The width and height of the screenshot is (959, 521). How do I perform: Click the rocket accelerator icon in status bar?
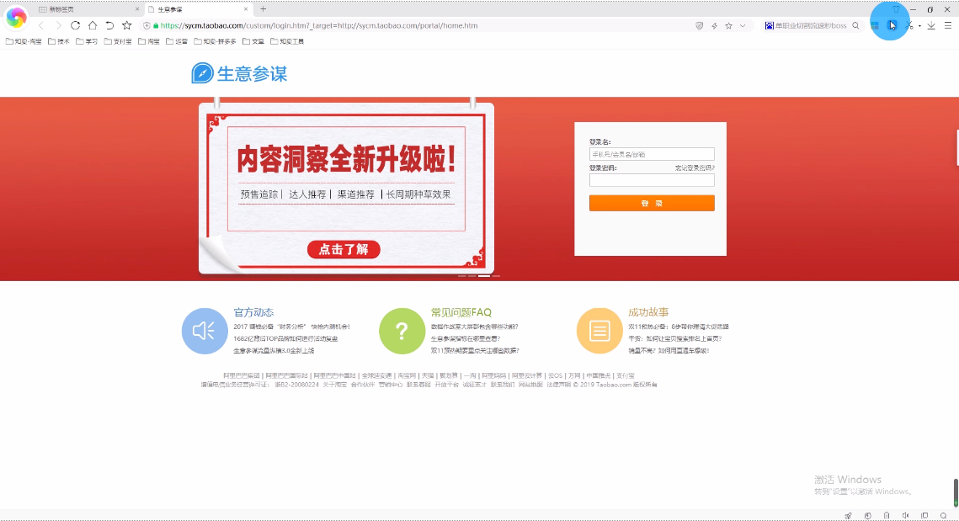[848, 515]
